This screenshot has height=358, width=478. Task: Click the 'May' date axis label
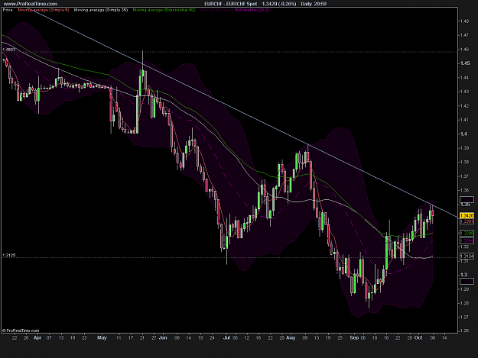tap(102, 337)
